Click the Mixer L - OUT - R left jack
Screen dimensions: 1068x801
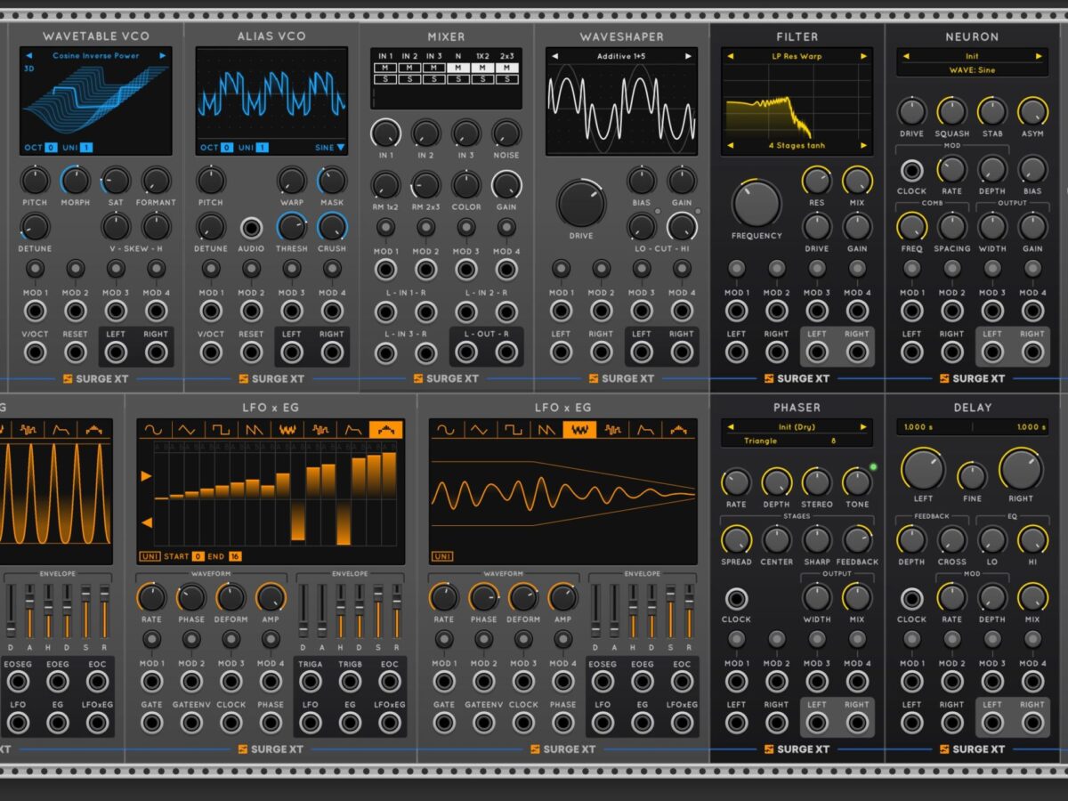(466, 352)
